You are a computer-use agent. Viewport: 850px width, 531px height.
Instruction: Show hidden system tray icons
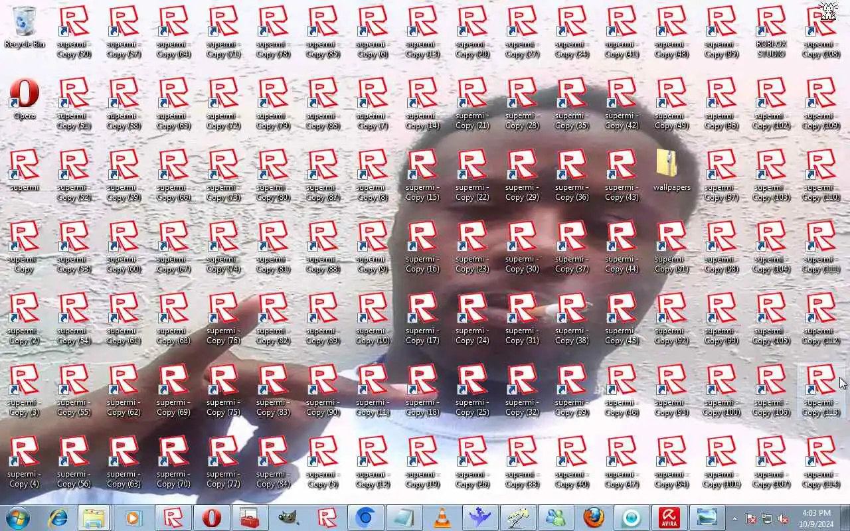coord(734,518)
